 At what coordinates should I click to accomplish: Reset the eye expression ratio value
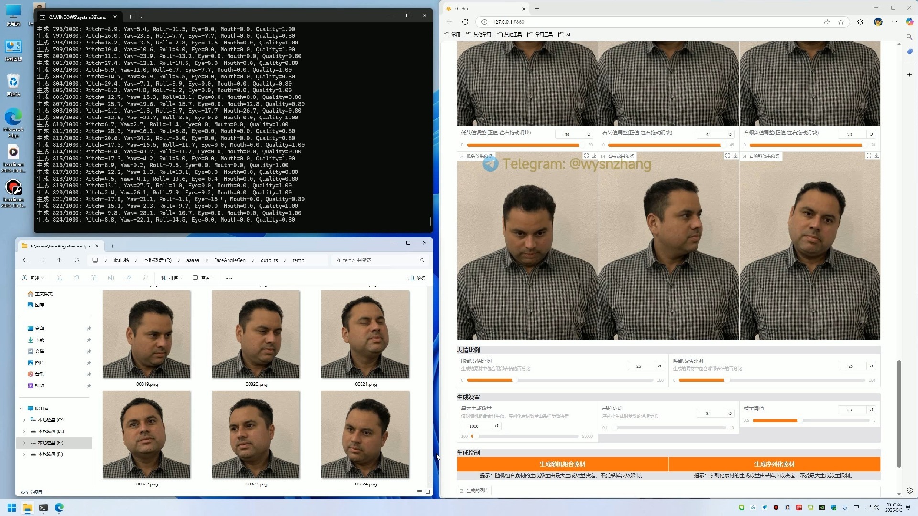(659, 366)
